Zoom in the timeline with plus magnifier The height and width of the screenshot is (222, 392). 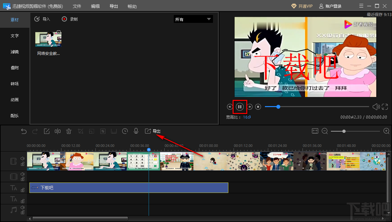click(386, 131)
